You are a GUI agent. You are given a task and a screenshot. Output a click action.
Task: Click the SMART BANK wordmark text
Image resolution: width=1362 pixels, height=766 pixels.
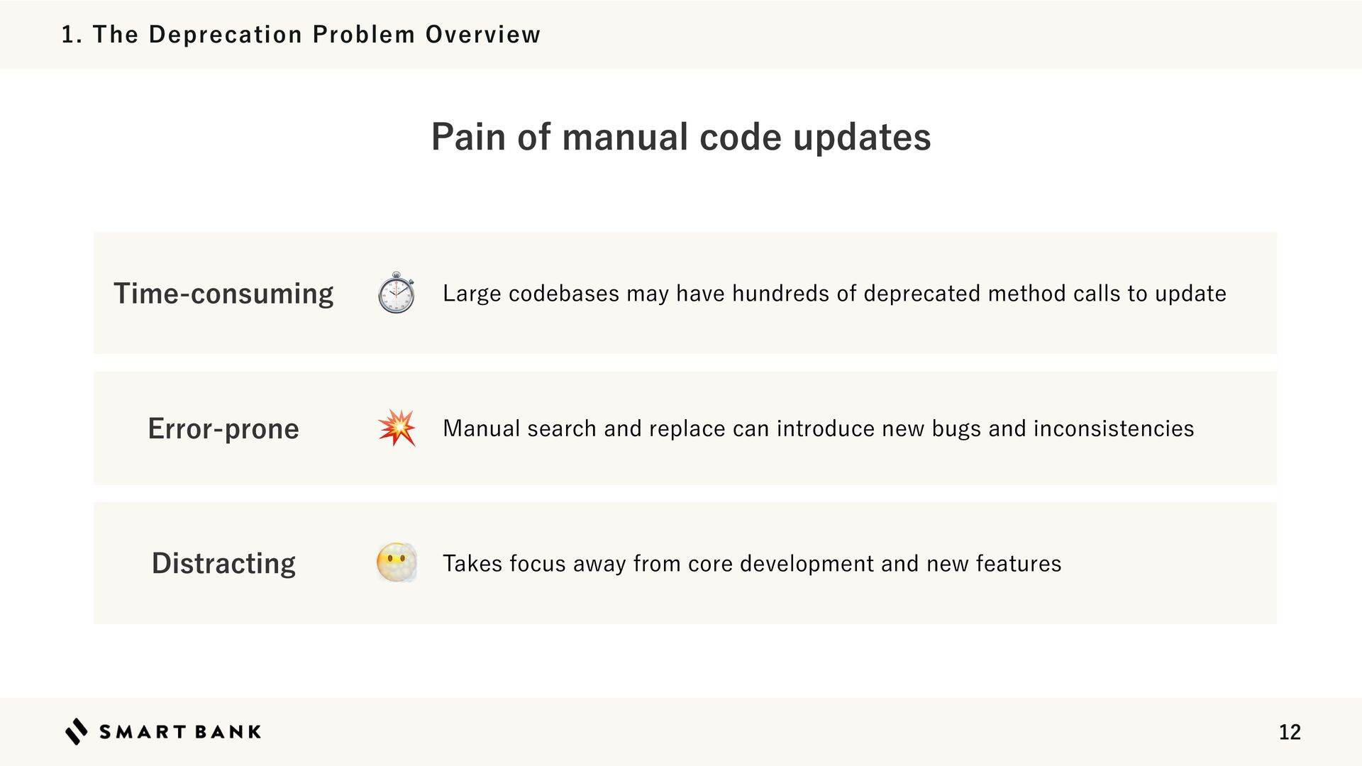coord(180,732)
